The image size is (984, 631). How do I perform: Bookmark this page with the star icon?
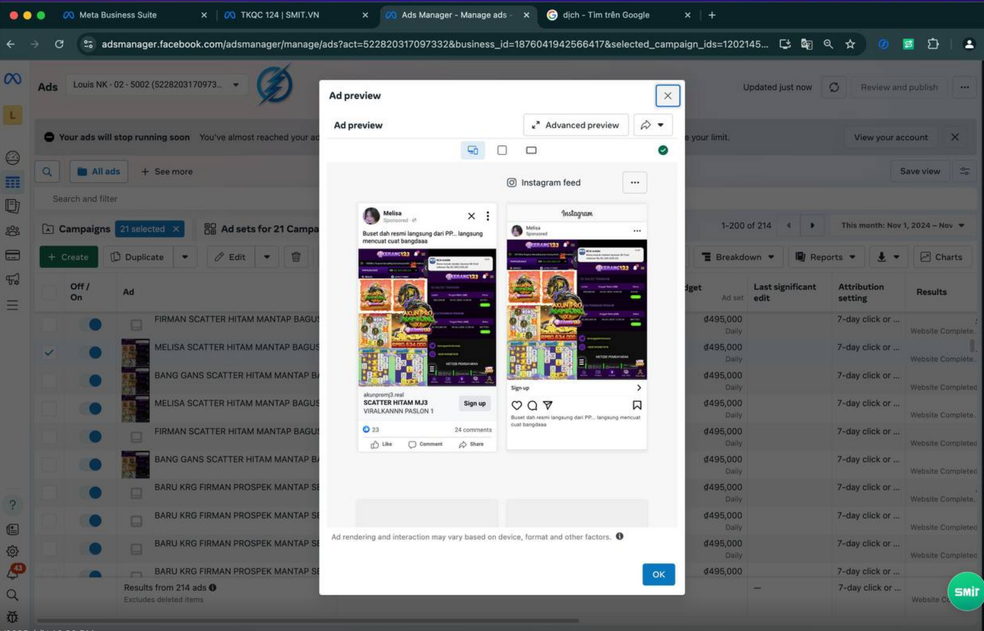click(x=850, y=44)
